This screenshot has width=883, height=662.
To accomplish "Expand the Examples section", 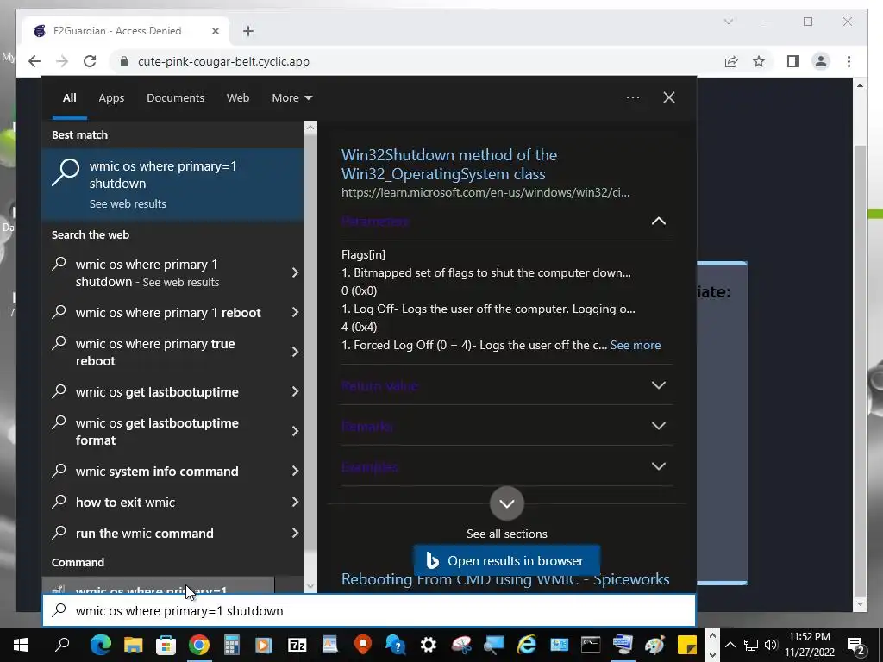I will coord(658,466).
